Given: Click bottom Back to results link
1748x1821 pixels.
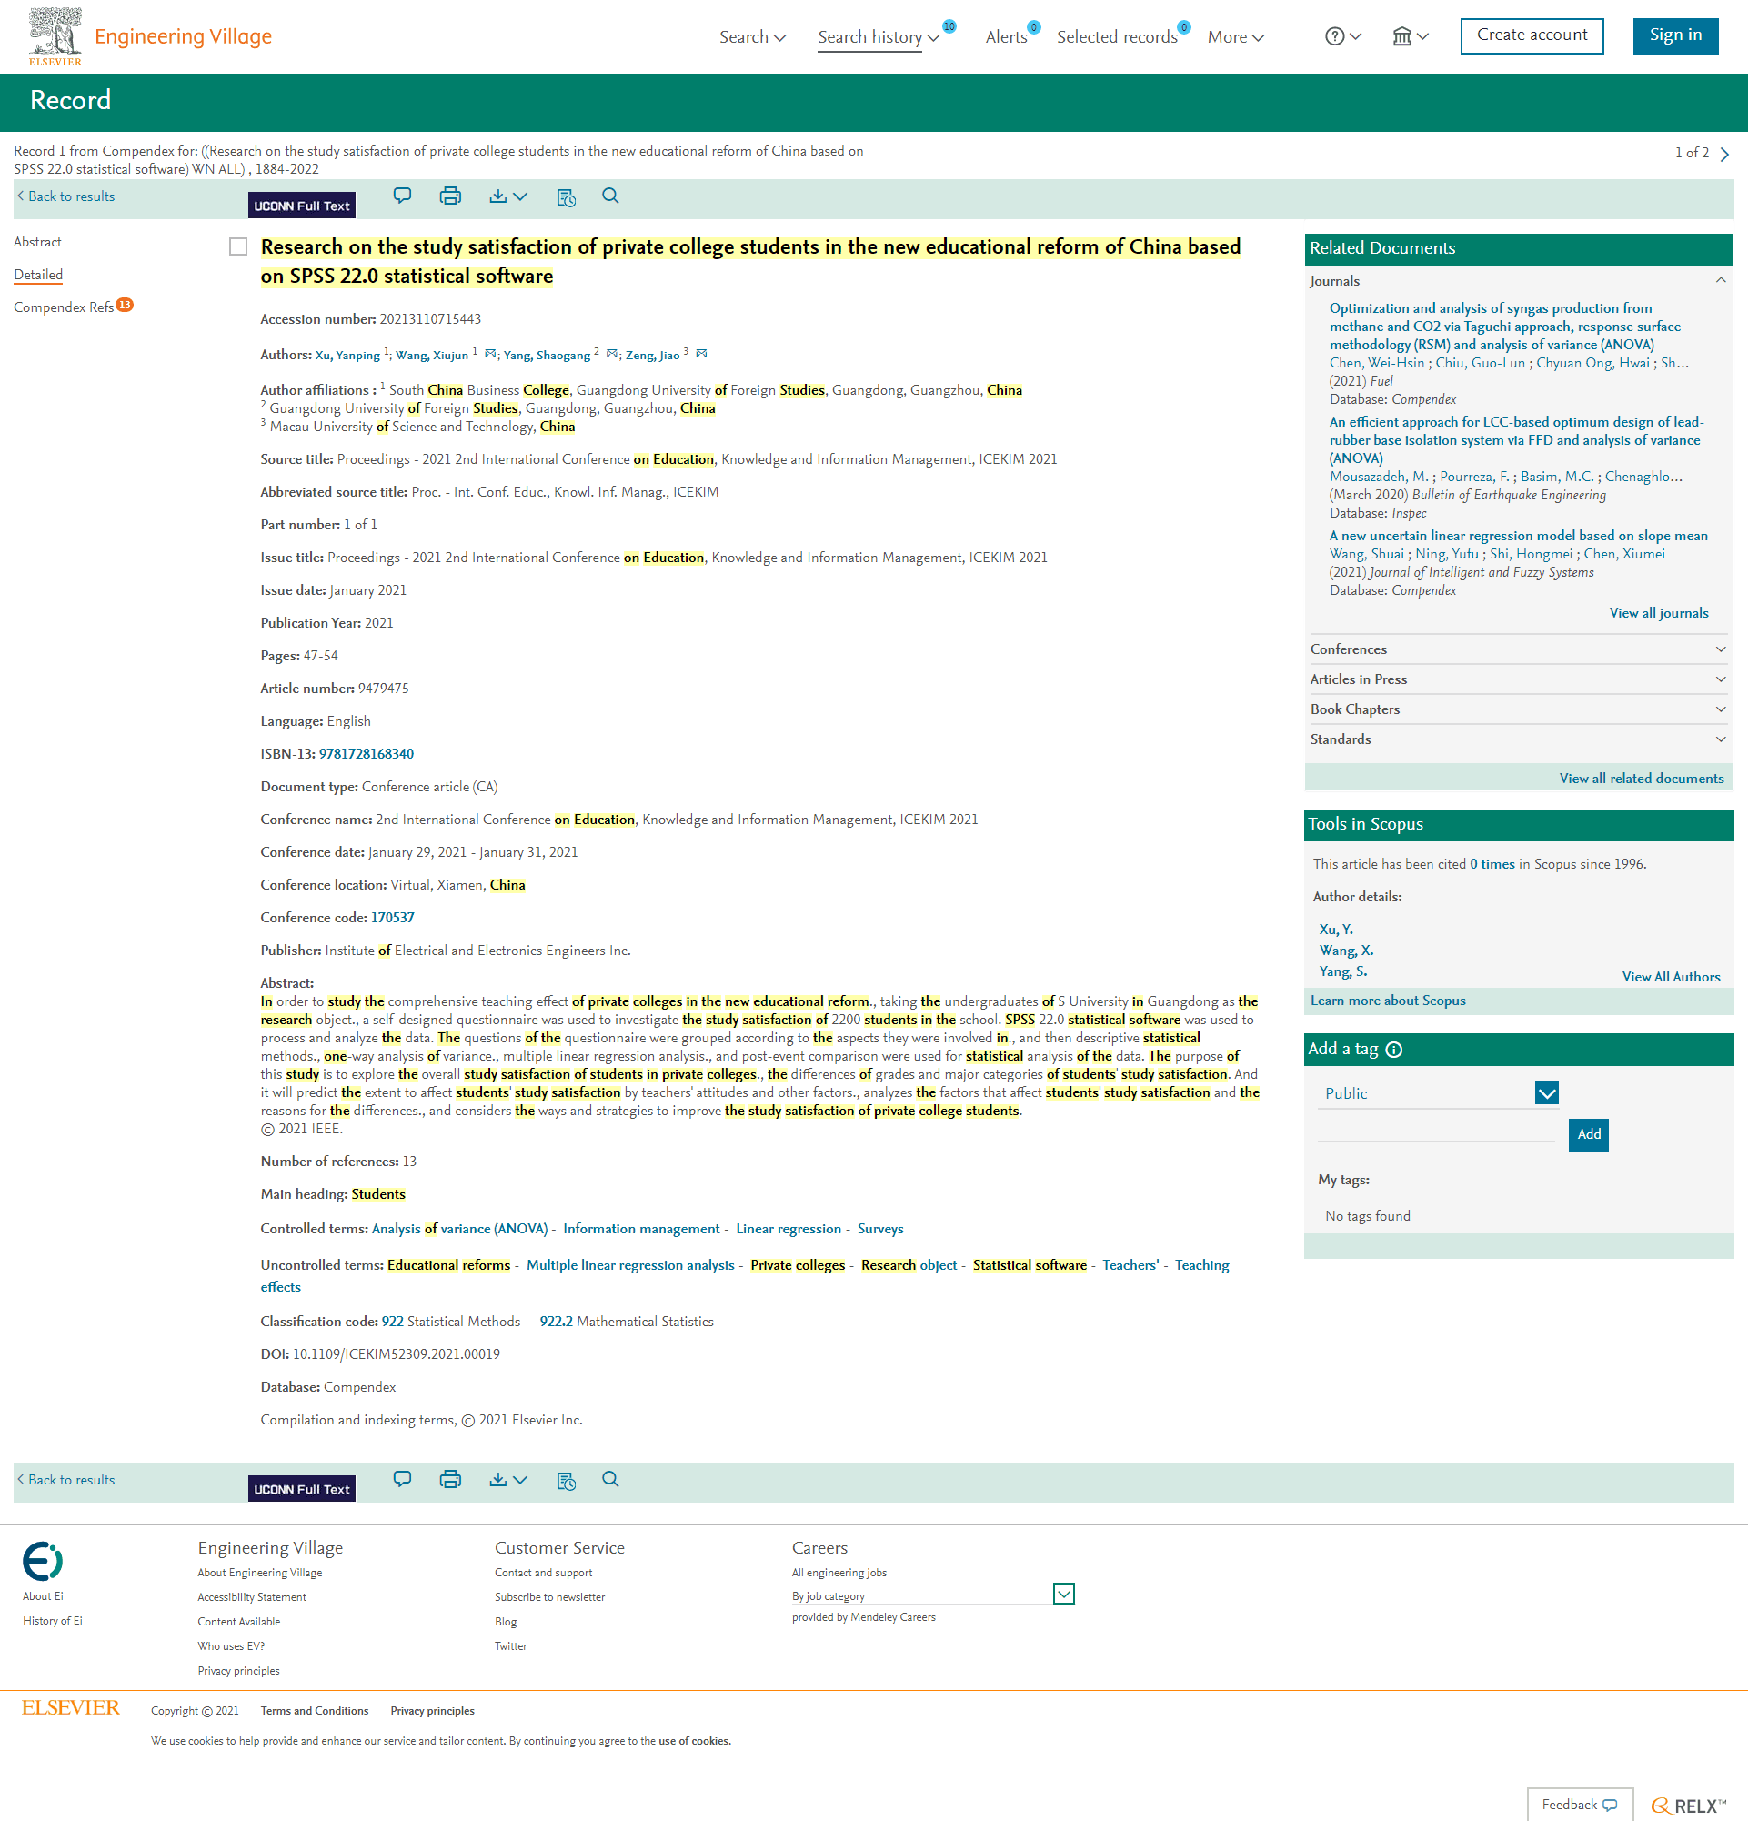Looking at the screenshot, I should (66, 1479).
